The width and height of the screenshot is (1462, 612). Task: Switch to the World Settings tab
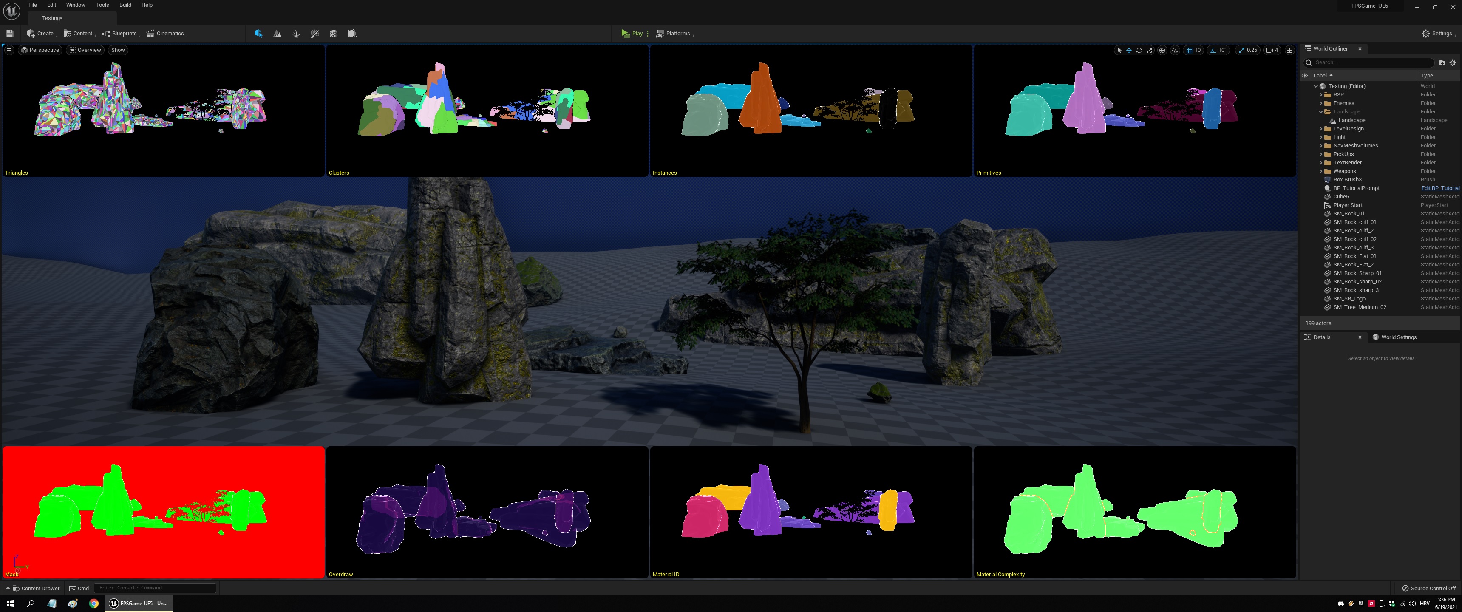[x=1398, y=337]
